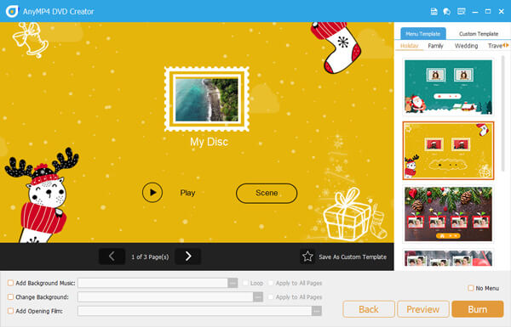Select the Family category tab
Image resolution: width=511 pixels, height=327 pixels.
click(435, 46)
